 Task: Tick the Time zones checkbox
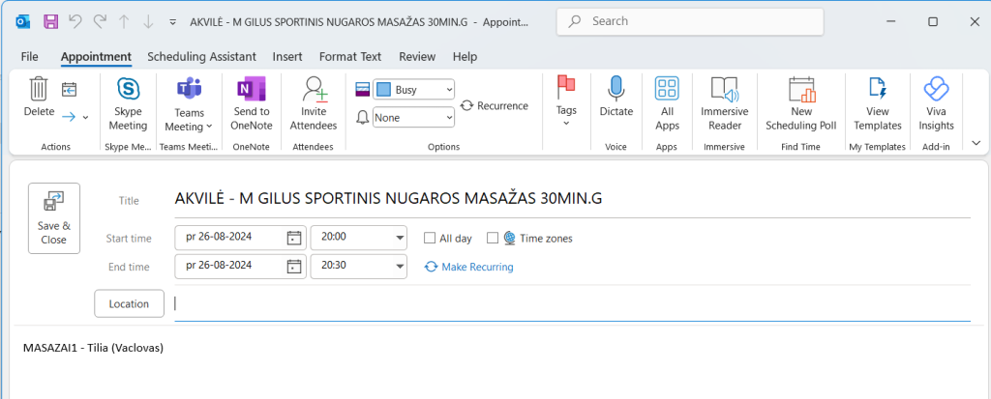[493, 238]
